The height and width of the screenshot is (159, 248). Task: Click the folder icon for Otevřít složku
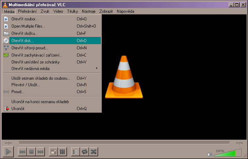click(x=6, y=33)
